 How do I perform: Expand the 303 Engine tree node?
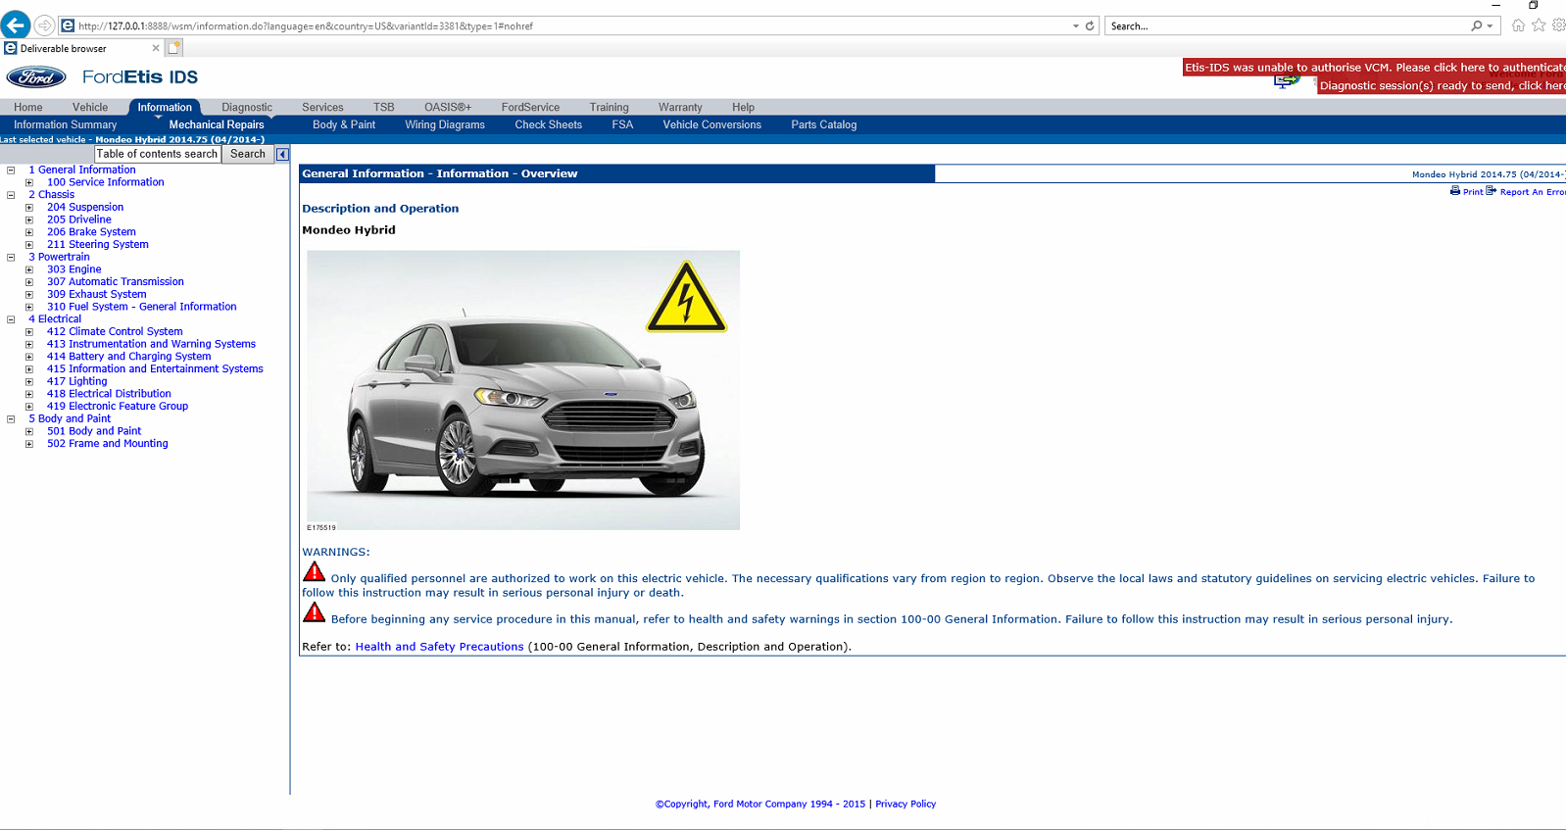(29, 269)
